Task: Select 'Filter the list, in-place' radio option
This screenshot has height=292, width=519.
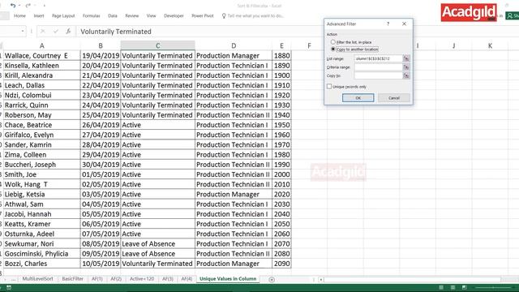Action: tap(333, 42)
